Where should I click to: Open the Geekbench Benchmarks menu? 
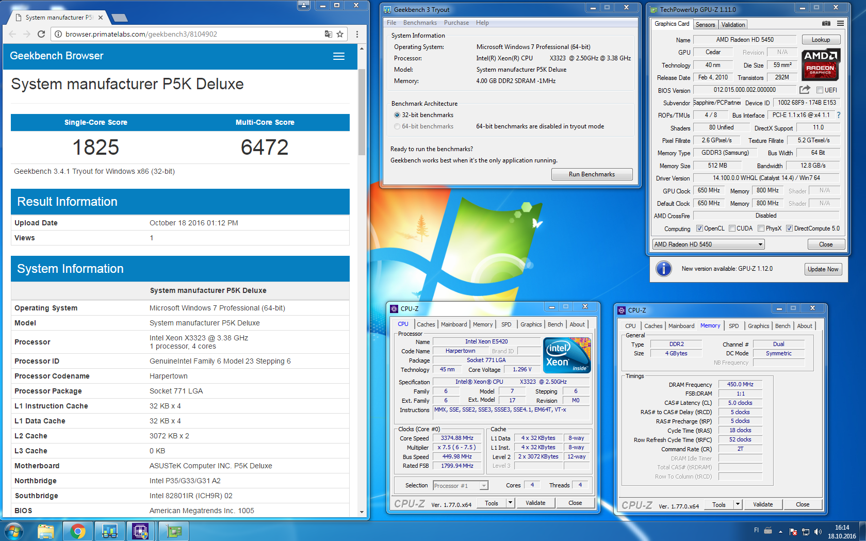[420, 23]
